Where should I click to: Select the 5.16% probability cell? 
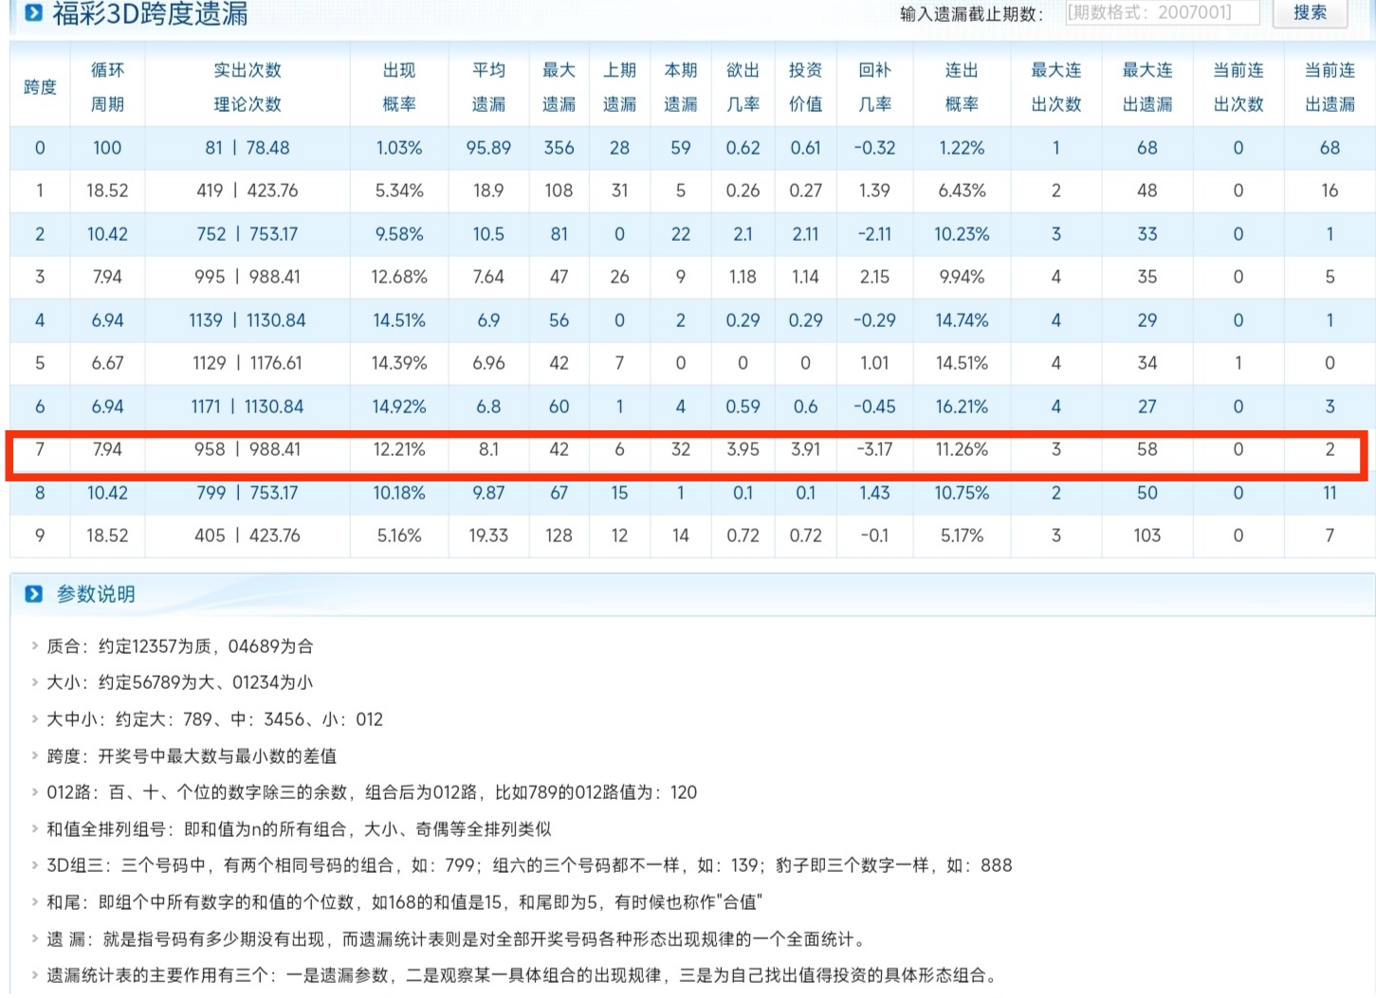tap(399, 535)
